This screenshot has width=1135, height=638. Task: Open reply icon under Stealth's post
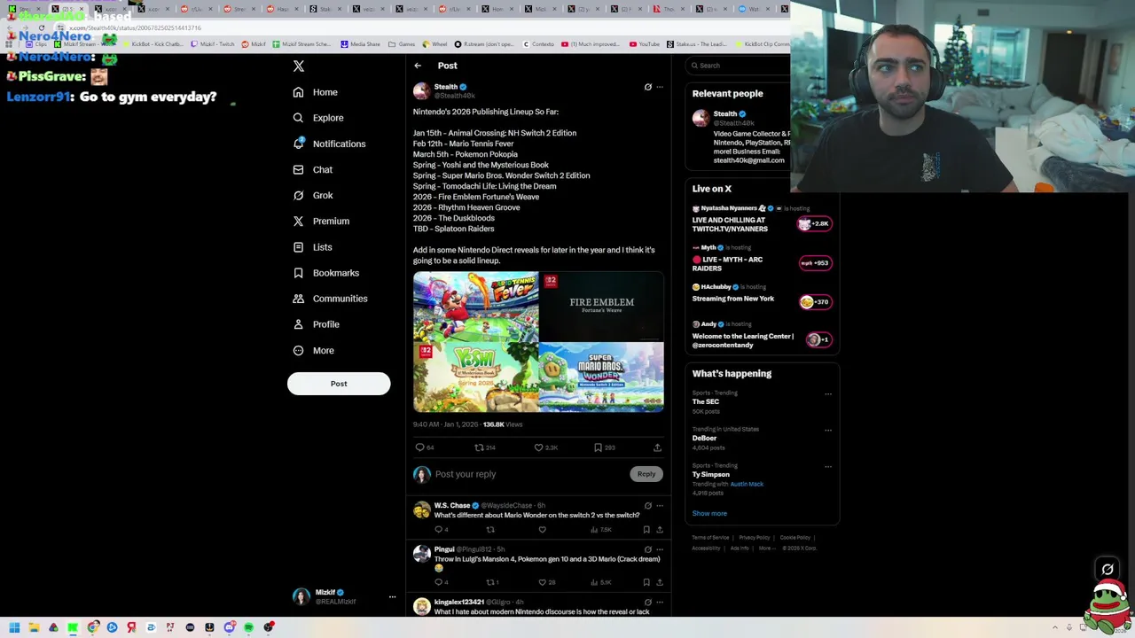[x=420, y=447]
